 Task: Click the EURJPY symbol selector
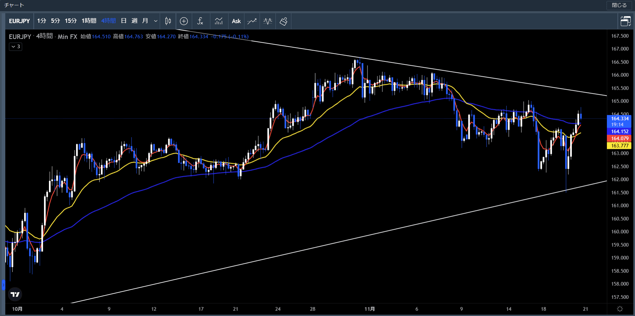(x=20, y=21)
